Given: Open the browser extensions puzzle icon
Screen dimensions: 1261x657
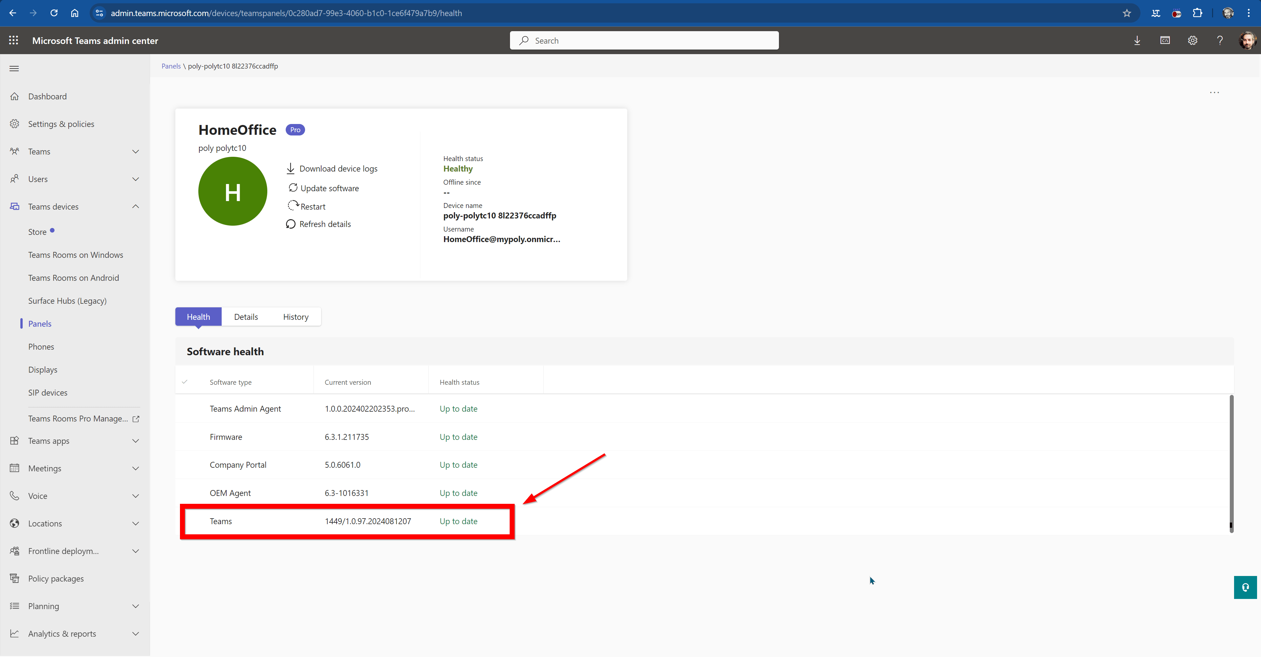Looking at the screenshot, I should click(1197, 13).
